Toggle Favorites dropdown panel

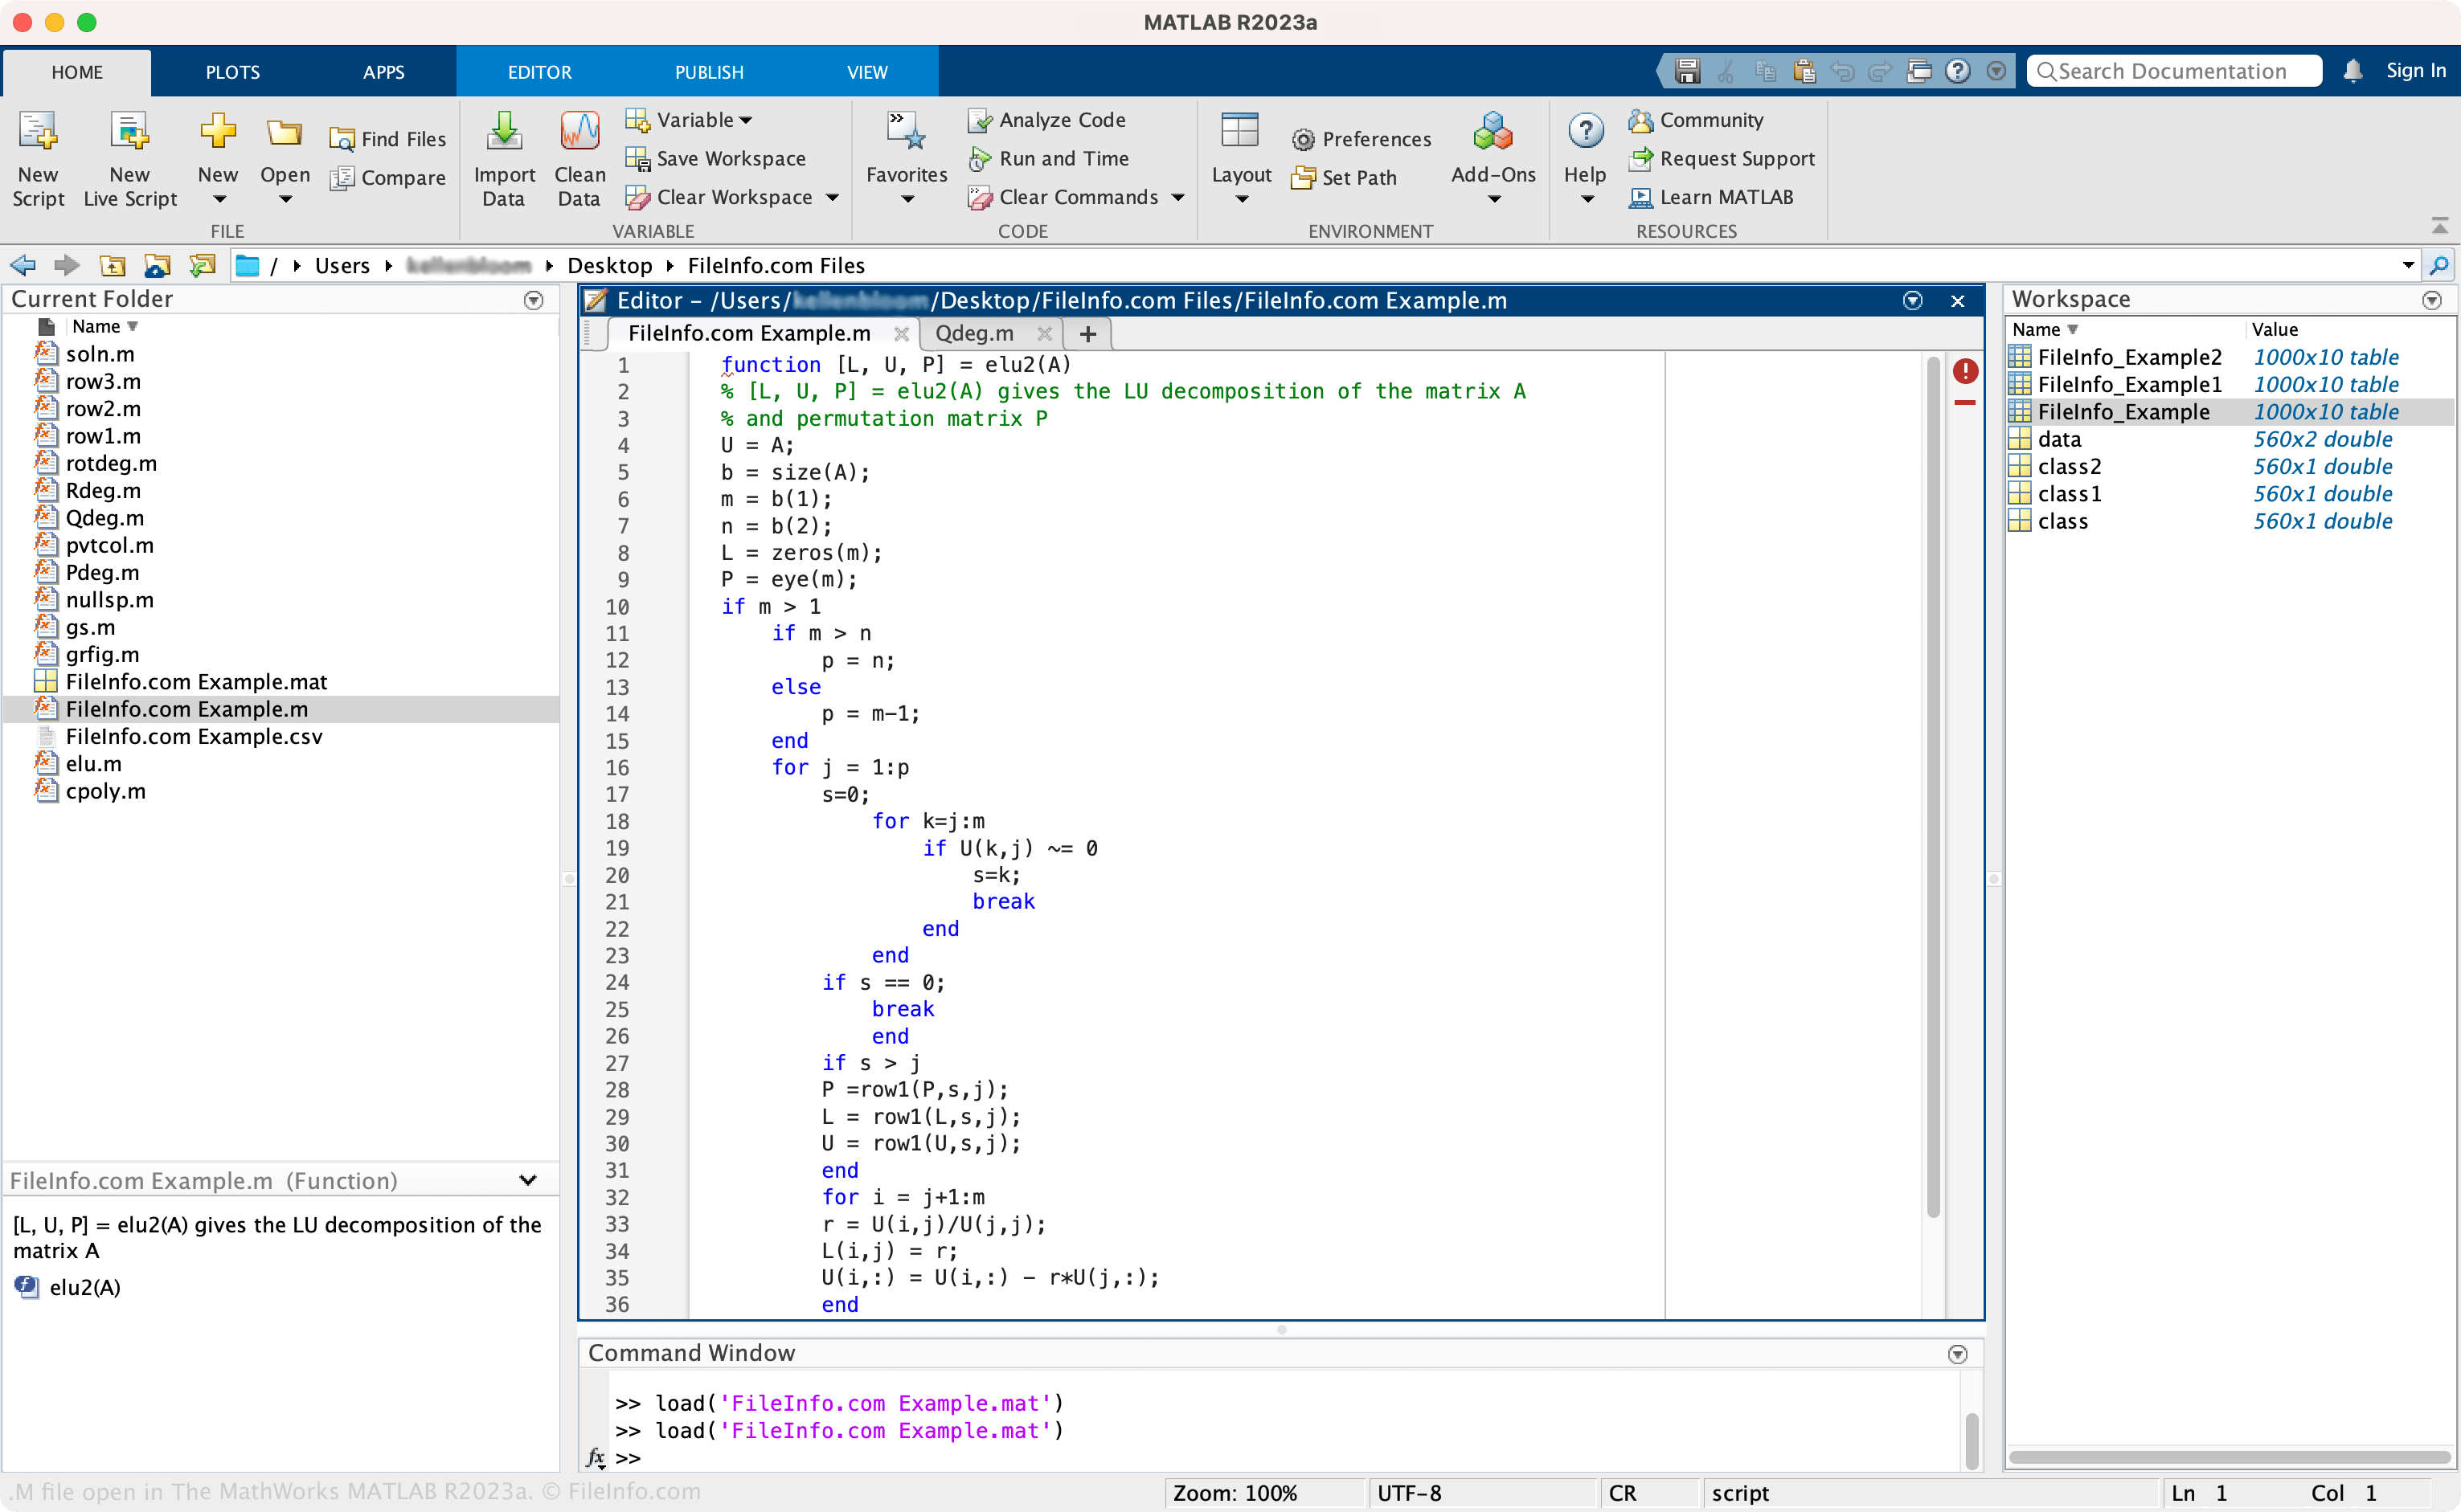(903, 198)
